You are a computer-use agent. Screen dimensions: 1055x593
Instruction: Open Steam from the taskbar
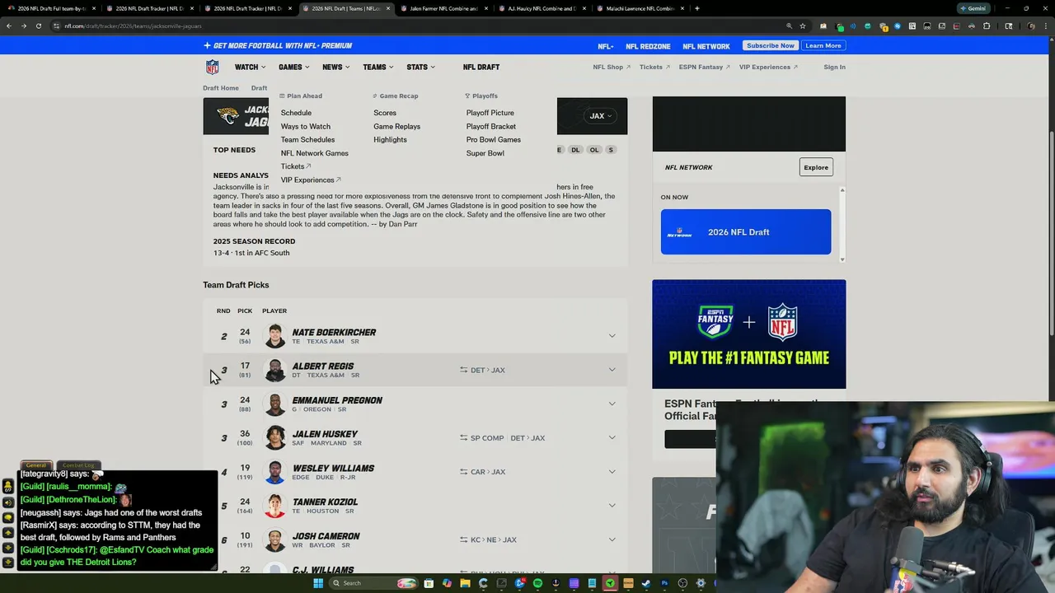point(646,583)
